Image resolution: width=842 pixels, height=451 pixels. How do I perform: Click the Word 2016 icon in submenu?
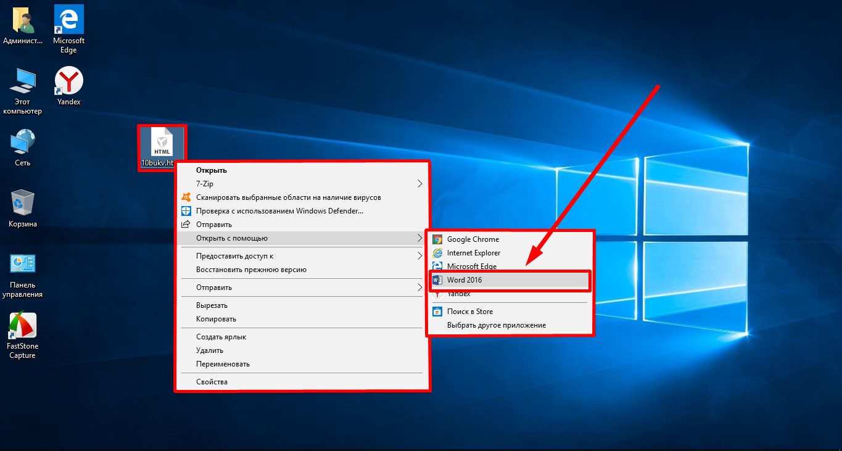[437, 280]
